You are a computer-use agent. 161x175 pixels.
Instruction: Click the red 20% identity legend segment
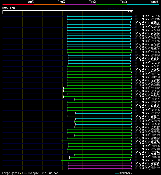point(18,5)
